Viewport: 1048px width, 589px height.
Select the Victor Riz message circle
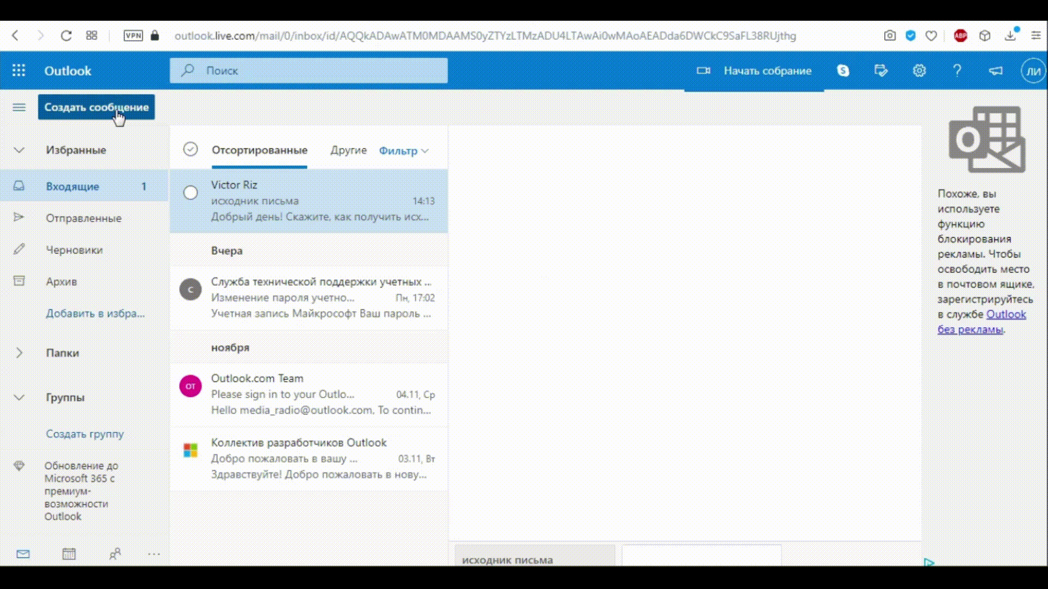(x=190, y=193)
